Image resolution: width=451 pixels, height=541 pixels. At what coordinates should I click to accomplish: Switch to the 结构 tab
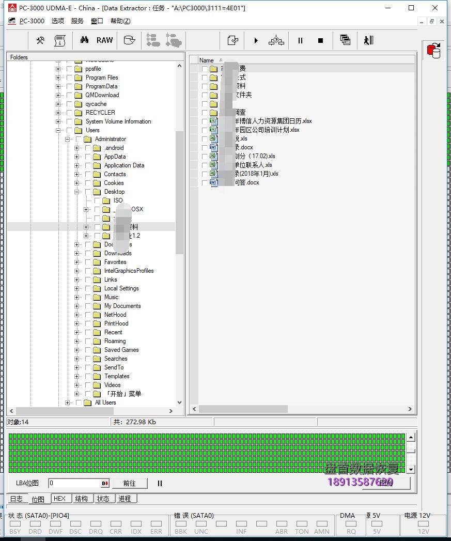coord(82,499)
